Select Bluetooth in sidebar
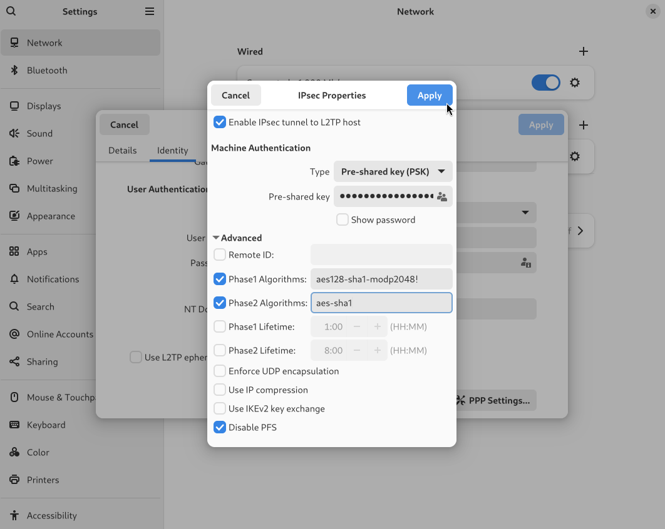This screenshot has width=665, height=529. coord(81,70)
